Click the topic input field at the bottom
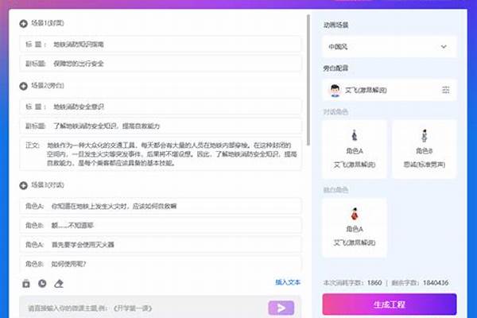The height and width of the screenshot is (318, 477). click(143, 308)
